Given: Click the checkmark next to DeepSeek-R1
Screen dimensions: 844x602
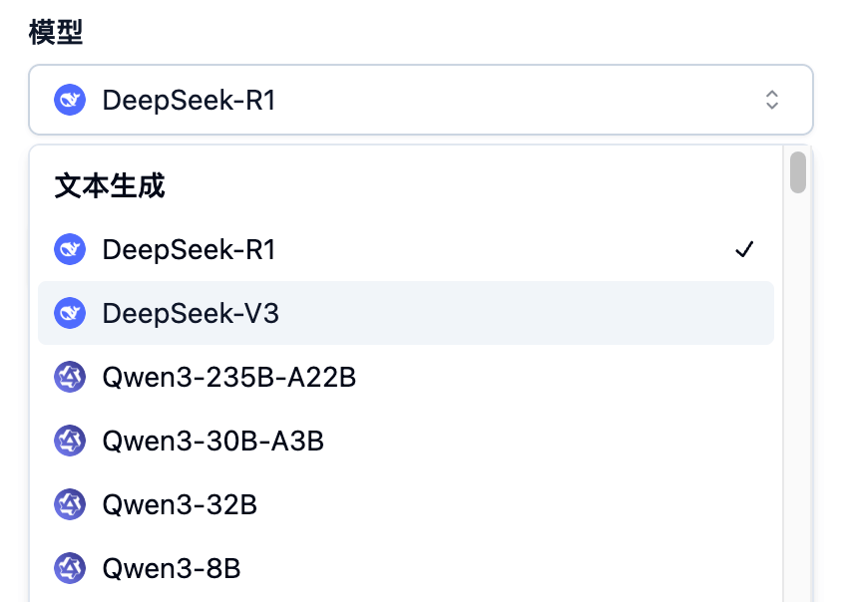Looking at the screenshot, I should click(743, 249).
